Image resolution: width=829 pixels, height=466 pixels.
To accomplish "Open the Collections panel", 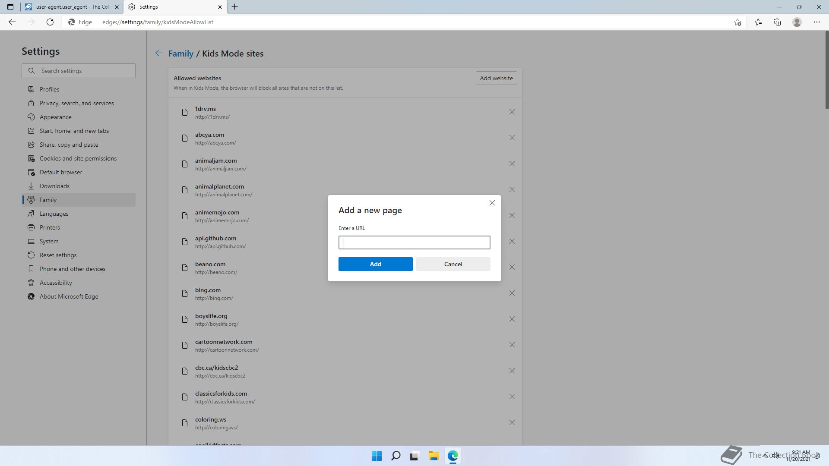I will 777,22.
